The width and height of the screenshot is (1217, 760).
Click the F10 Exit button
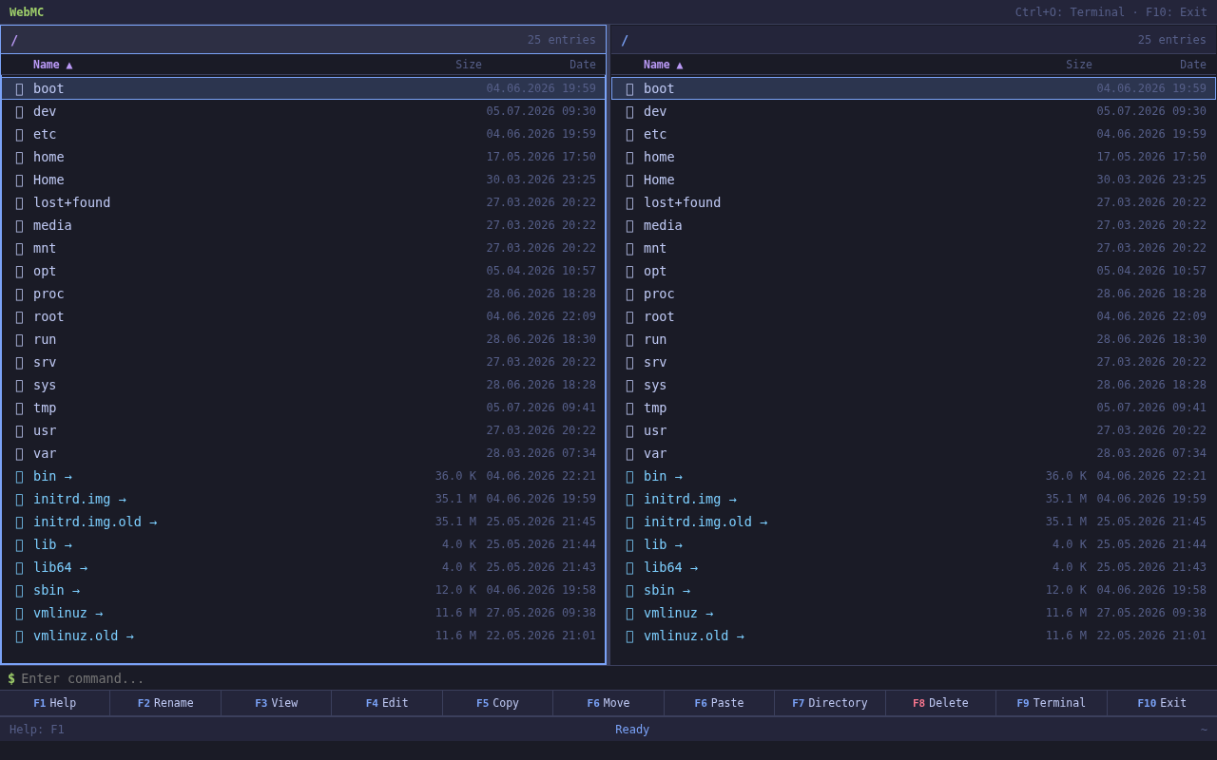[x=1162, y=703]
